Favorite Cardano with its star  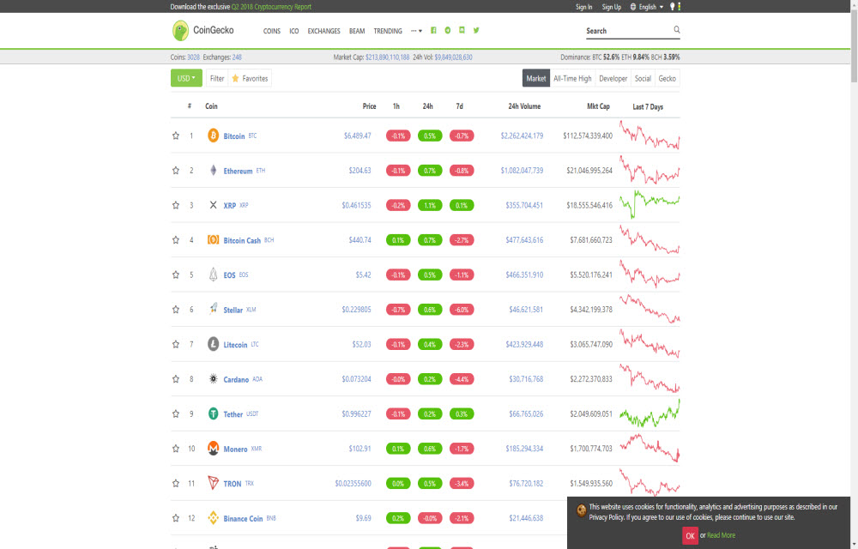click(x=176, y=378)
